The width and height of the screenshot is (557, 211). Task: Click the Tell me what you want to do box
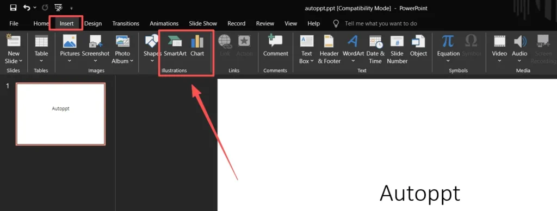pyautogui.click(x=381, y=23)
